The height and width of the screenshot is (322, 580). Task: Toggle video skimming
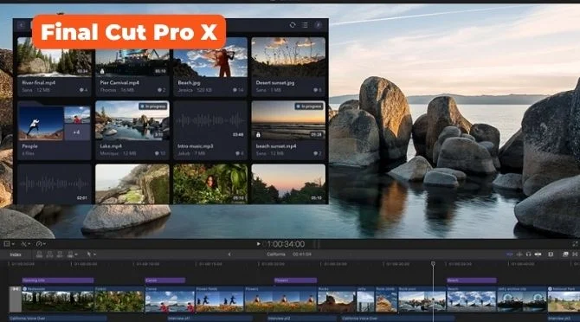(509, 254)
